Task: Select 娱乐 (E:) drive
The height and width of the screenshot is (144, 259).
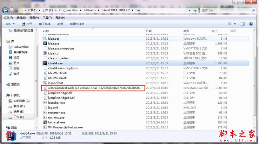Action: click(17, 112)
